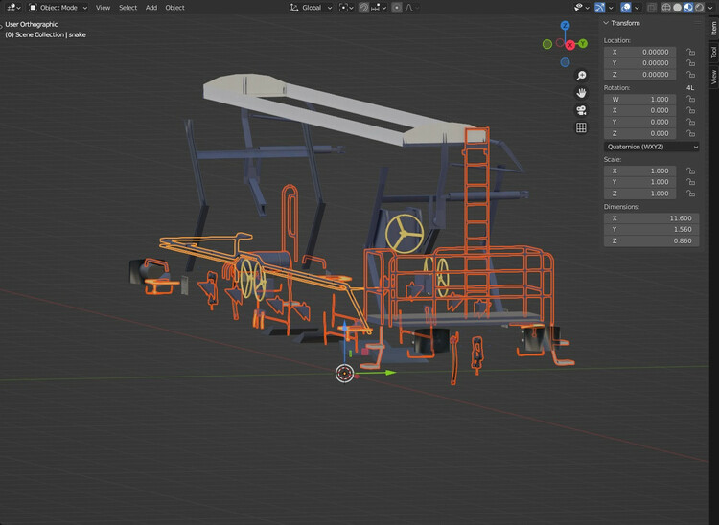Click the Rotation Z field
The image size is (719, 525).
pos(639,134)
